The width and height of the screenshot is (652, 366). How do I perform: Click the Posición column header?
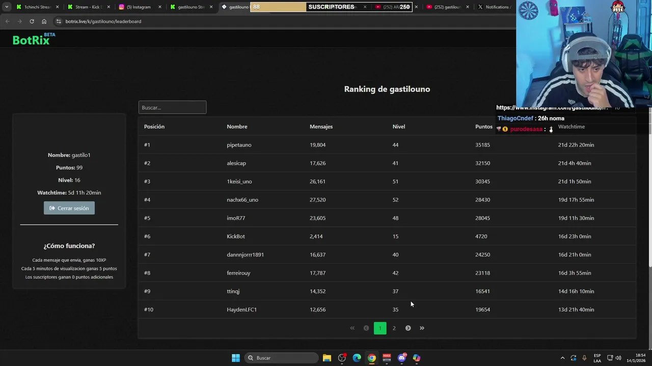click(x=154, y=127)
